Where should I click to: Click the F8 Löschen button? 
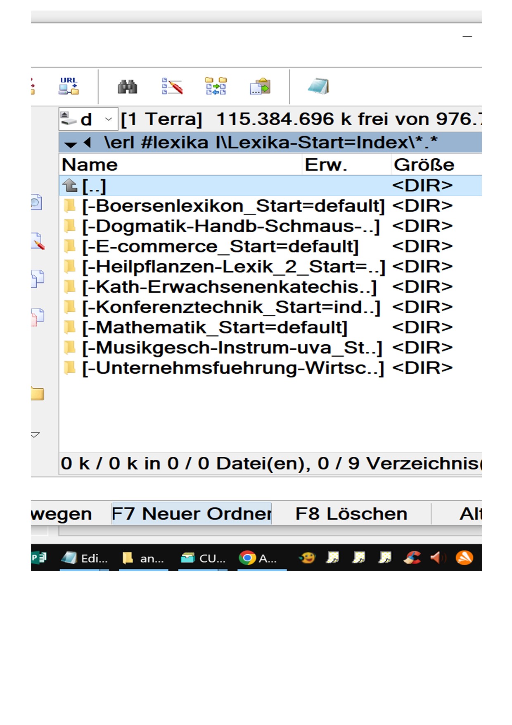coord(351,513)
